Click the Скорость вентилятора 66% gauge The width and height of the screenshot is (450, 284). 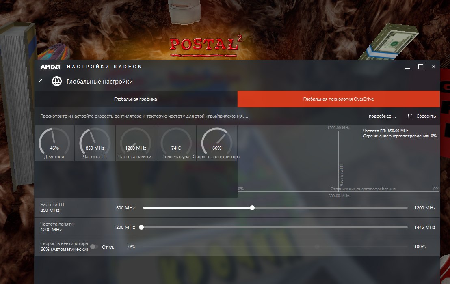[x=217, y=143]
